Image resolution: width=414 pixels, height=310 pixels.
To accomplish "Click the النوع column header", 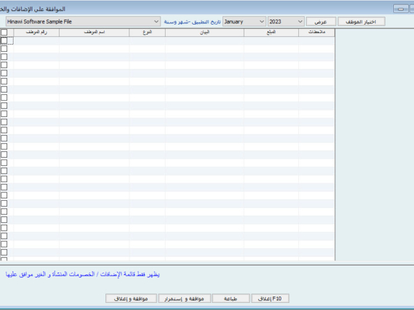I will pos(147,32).
